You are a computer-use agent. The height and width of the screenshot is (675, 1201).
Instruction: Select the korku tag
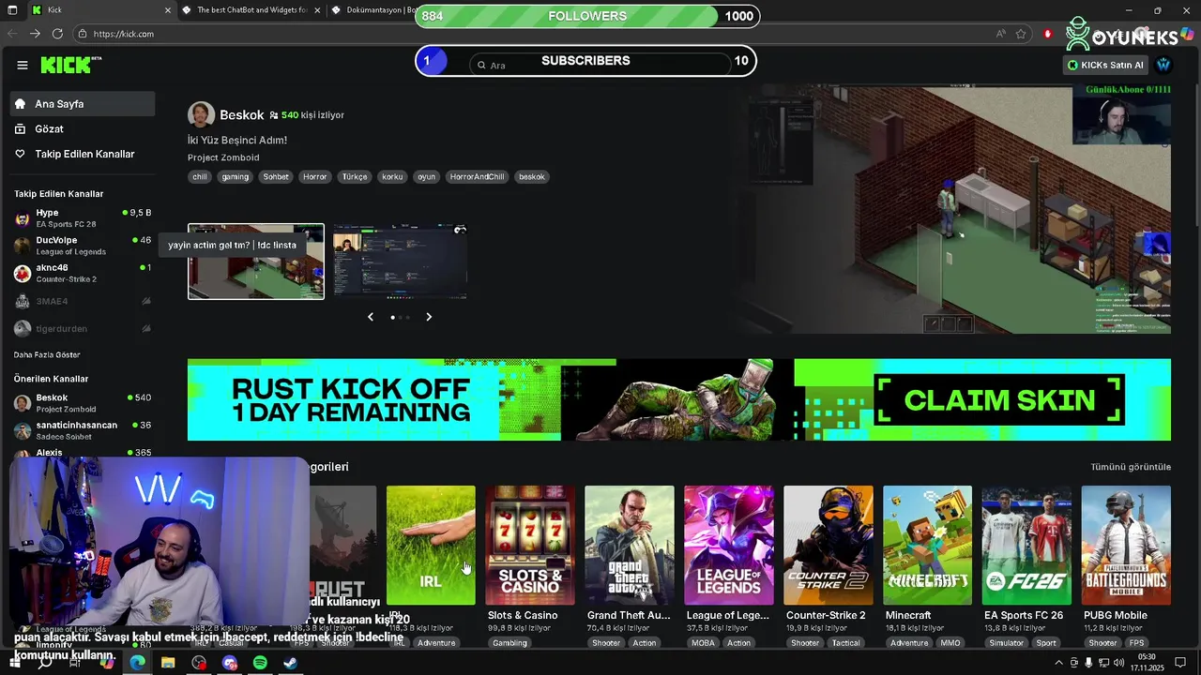pyautogui.click(x=392, y=176)
